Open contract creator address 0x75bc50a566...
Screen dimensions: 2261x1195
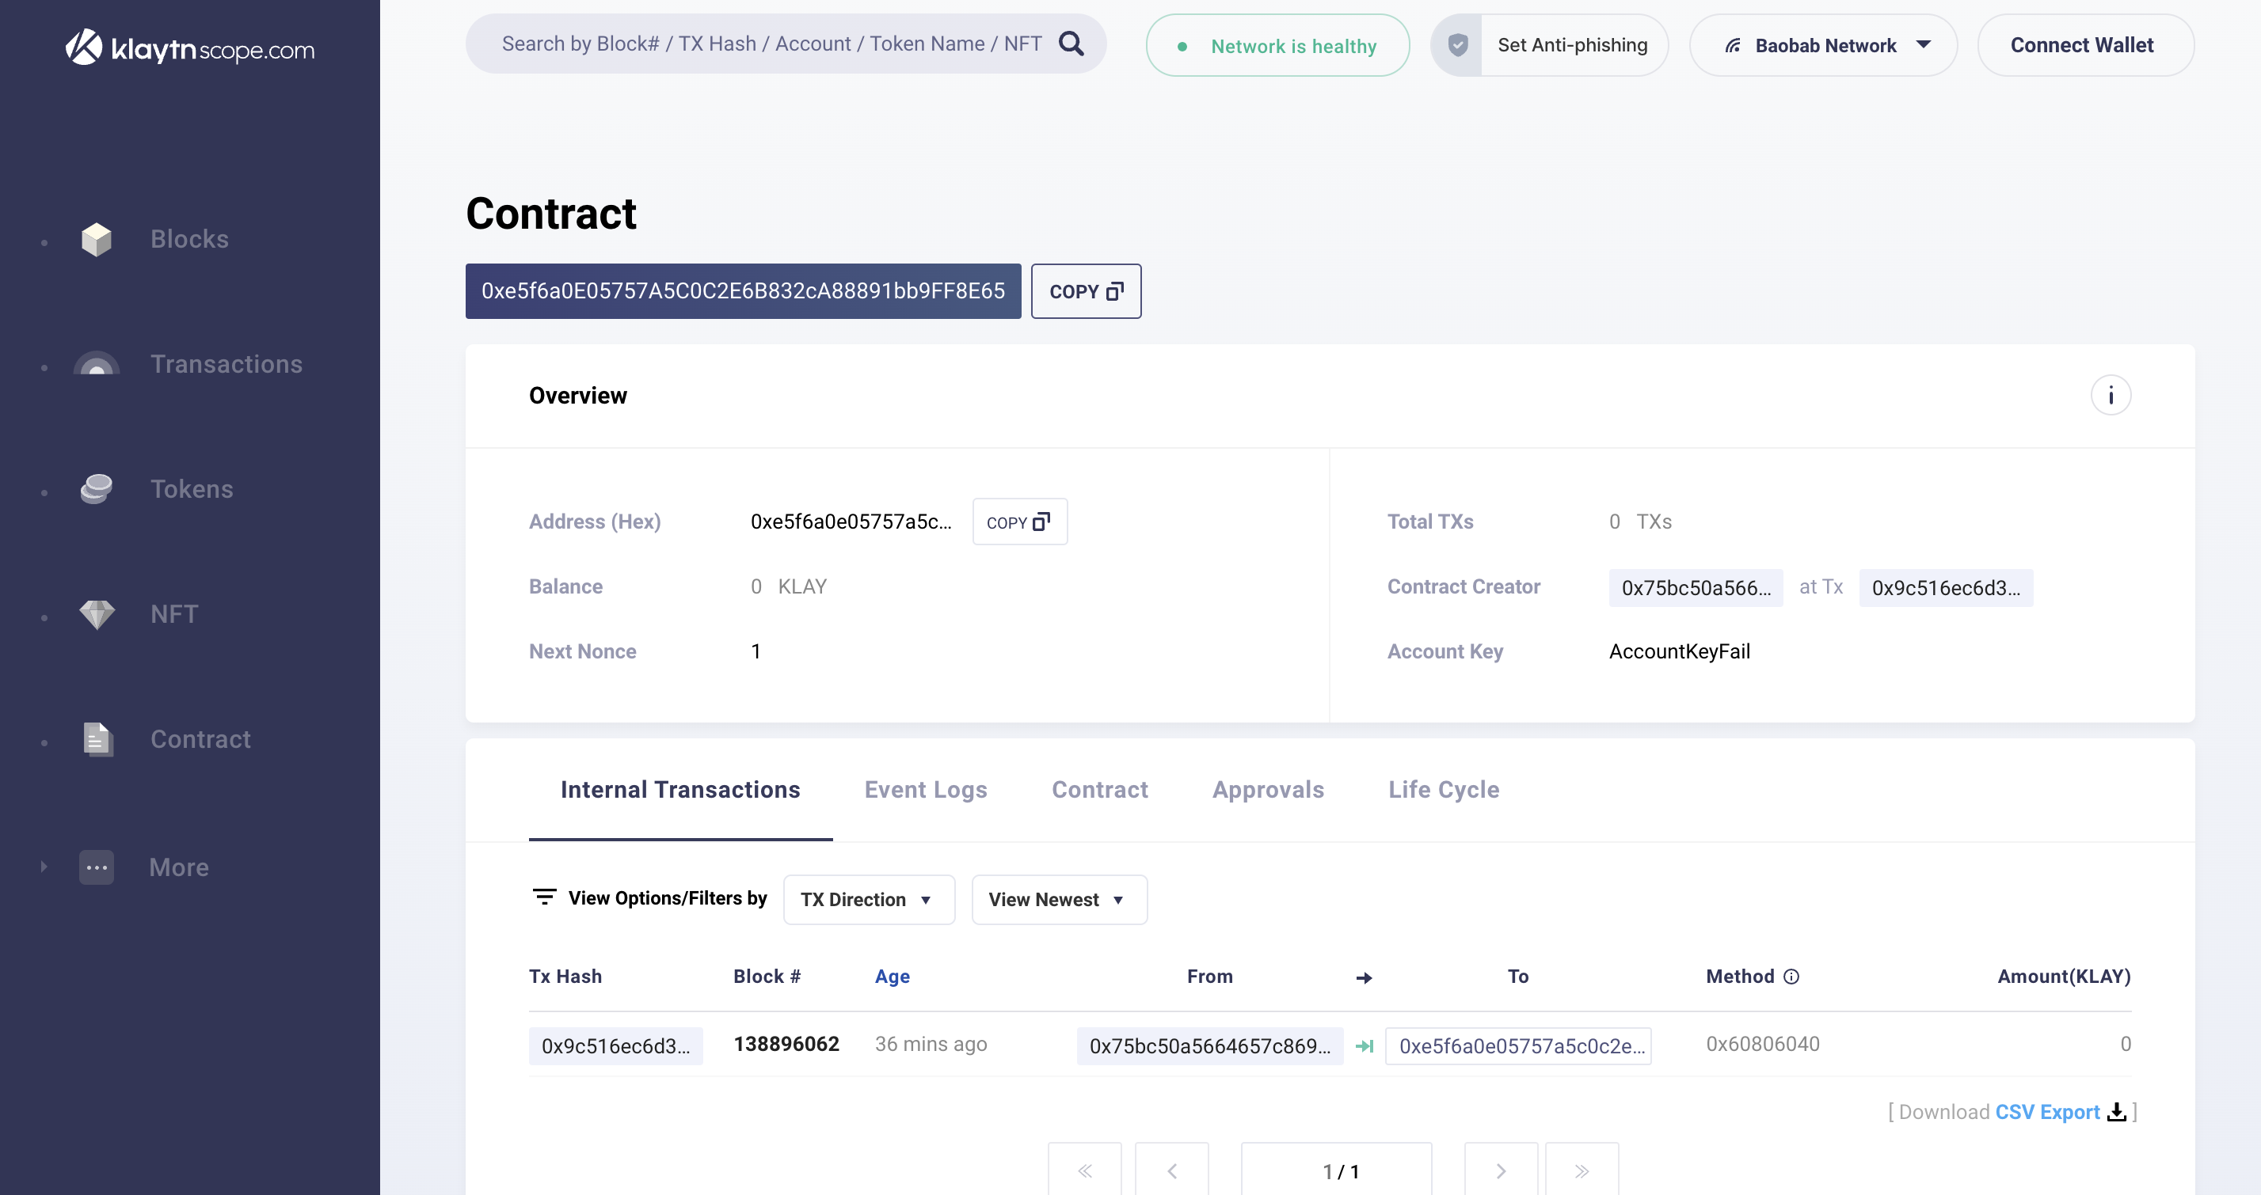point(1695,588)
